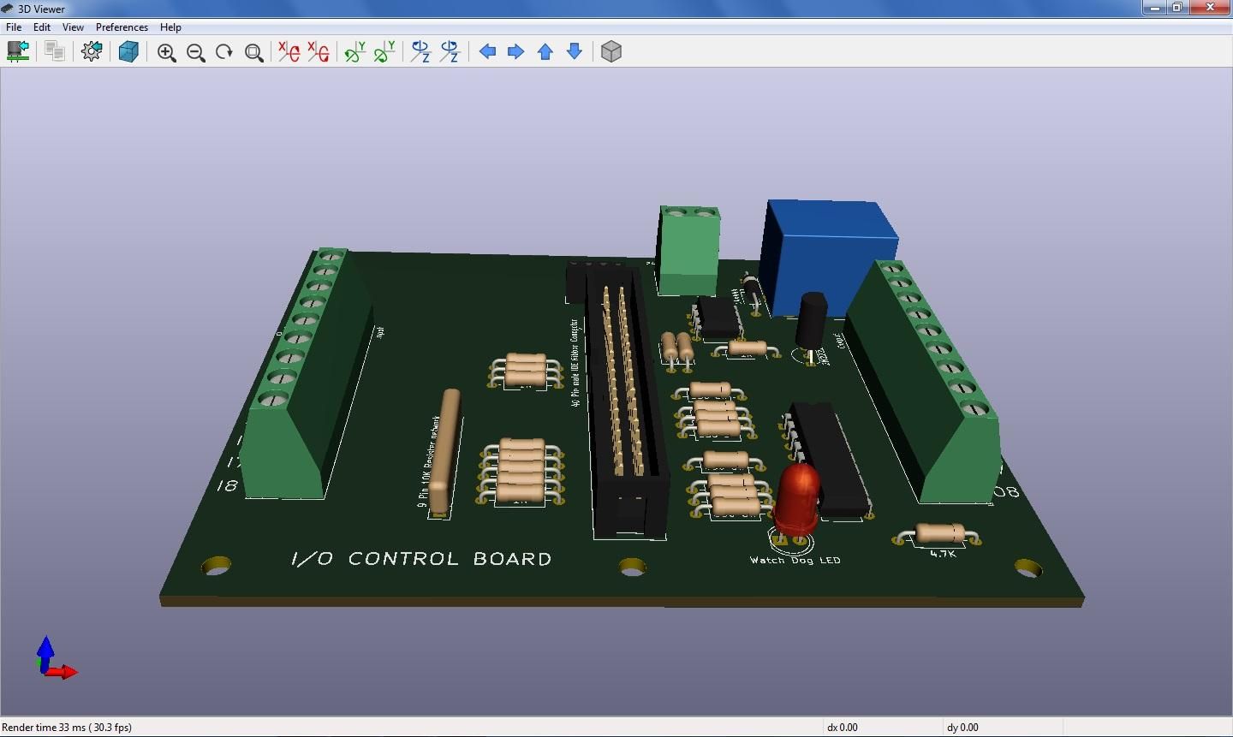The width and height of the screenshot is (1233, 737).
Task: Rotate the board counterclockwise on X axis
Action: (x=318, y=51)
